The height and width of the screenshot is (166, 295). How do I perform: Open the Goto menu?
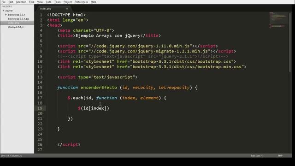coord(48,2)
